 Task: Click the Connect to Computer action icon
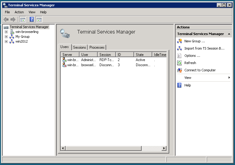180,70
